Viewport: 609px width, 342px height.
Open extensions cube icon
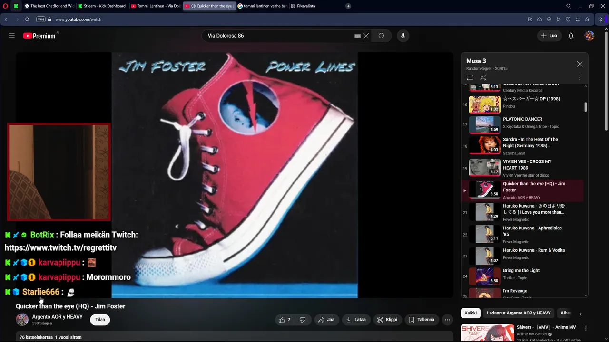tap(600, 19)
